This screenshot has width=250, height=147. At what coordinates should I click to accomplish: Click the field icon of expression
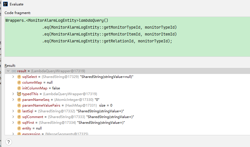[19, 134]
